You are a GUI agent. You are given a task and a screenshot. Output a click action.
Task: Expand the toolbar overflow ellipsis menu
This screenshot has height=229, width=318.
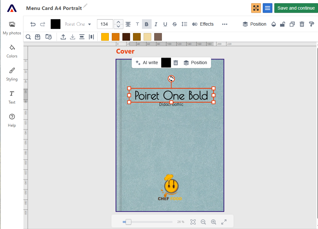click(x=225, y=24)
